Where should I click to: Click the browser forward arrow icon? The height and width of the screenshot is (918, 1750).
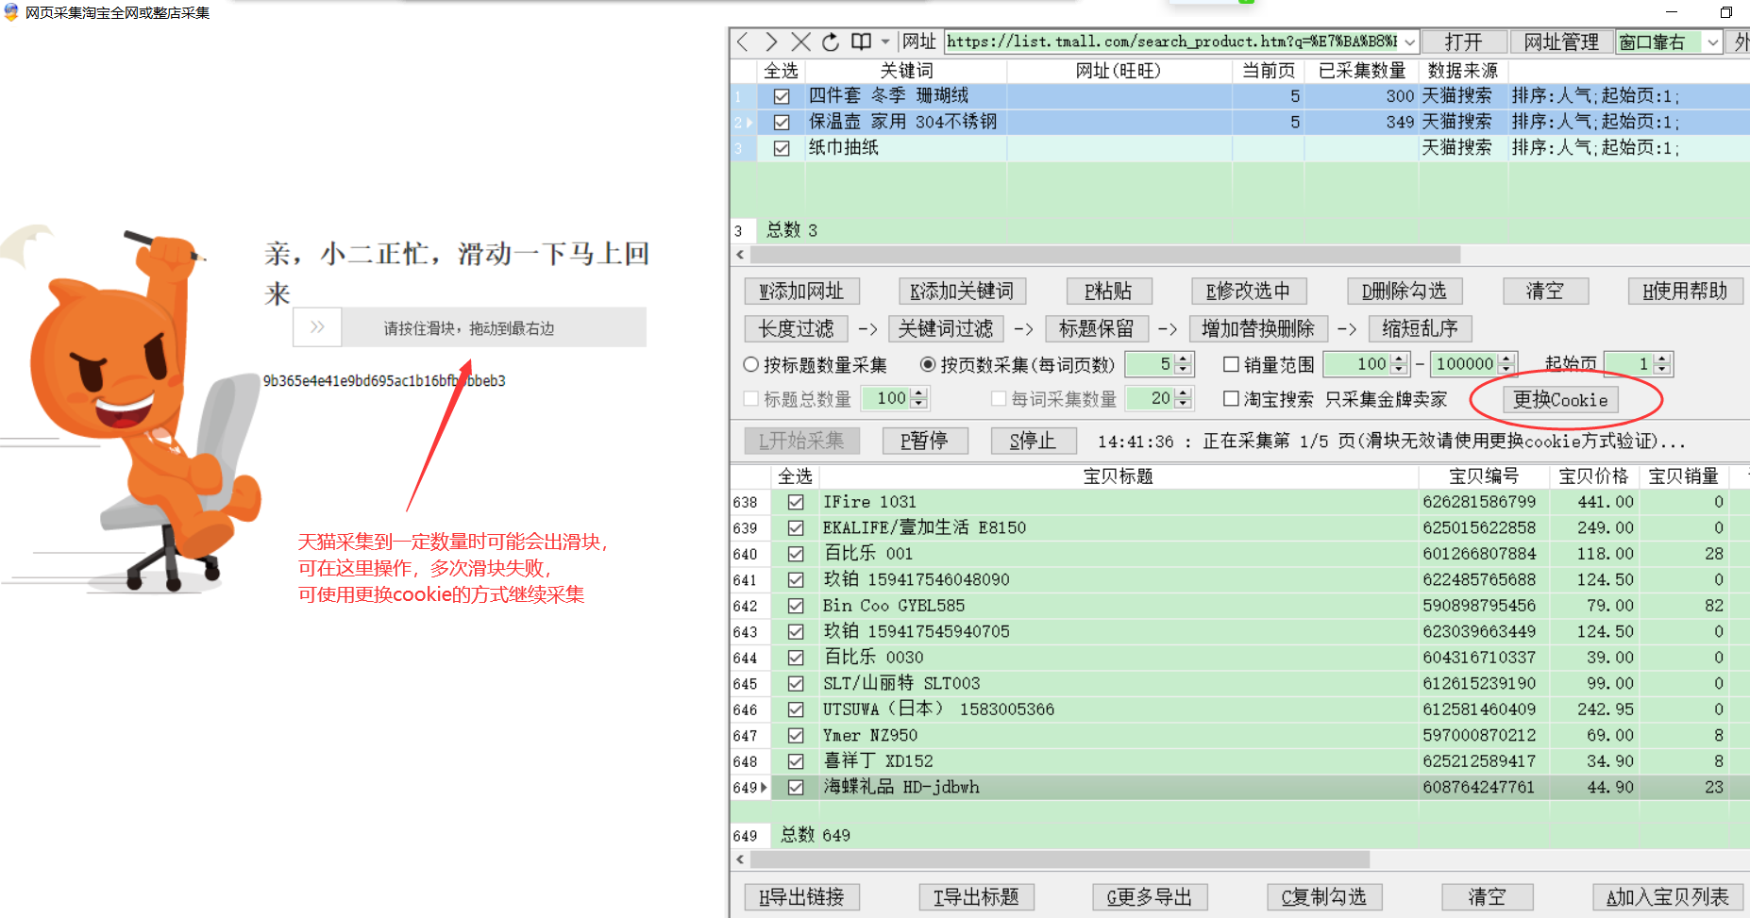[x=771, y=42]
